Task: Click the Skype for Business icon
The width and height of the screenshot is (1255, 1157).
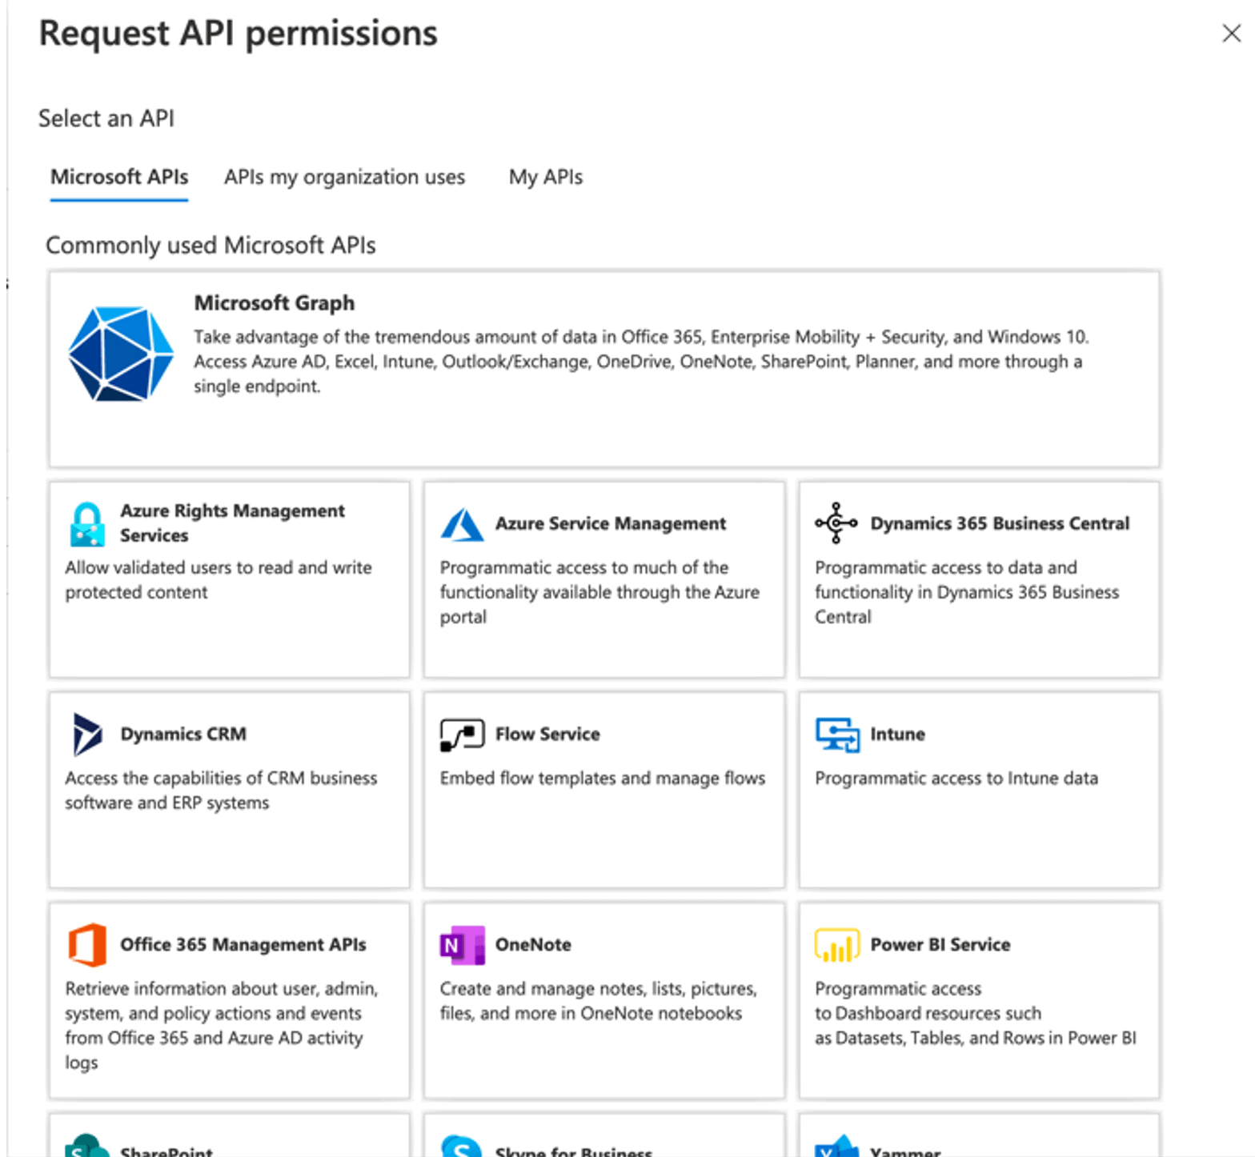Action: pos(461,1146)
